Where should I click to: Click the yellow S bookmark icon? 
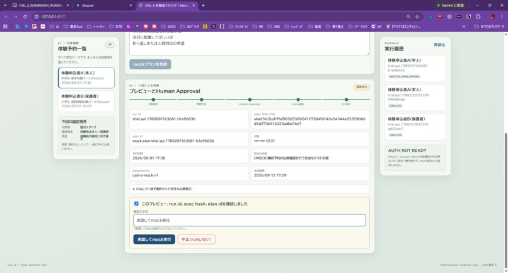click(x=205, y=26)
